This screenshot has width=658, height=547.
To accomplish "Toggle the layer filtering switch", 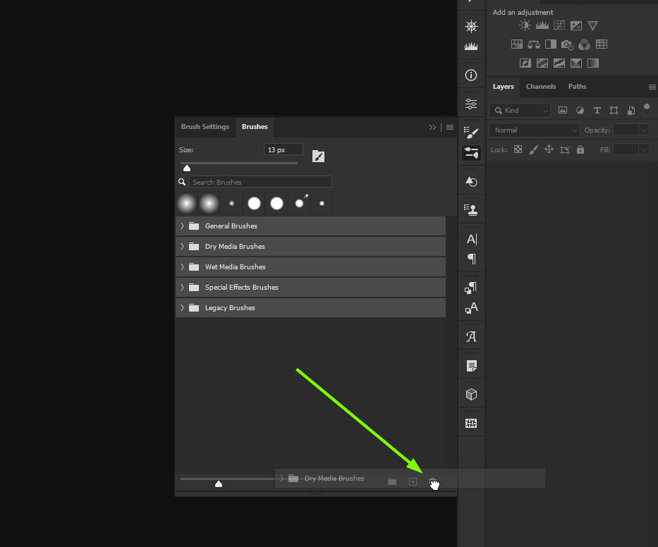I will (647, 109).
